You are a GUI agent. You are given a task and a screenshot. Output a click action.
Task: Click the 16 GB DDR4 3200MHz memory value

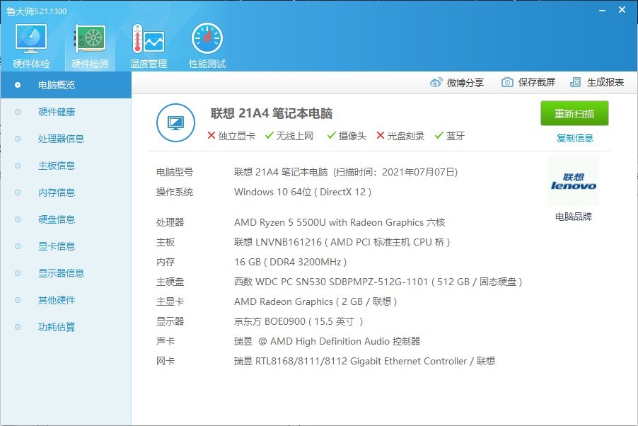tap(290, 262)
